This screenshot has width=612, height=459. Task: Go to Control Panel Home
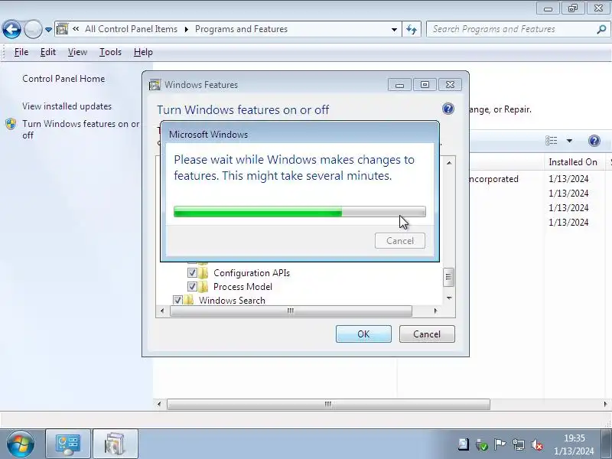(x=63, y=79)
